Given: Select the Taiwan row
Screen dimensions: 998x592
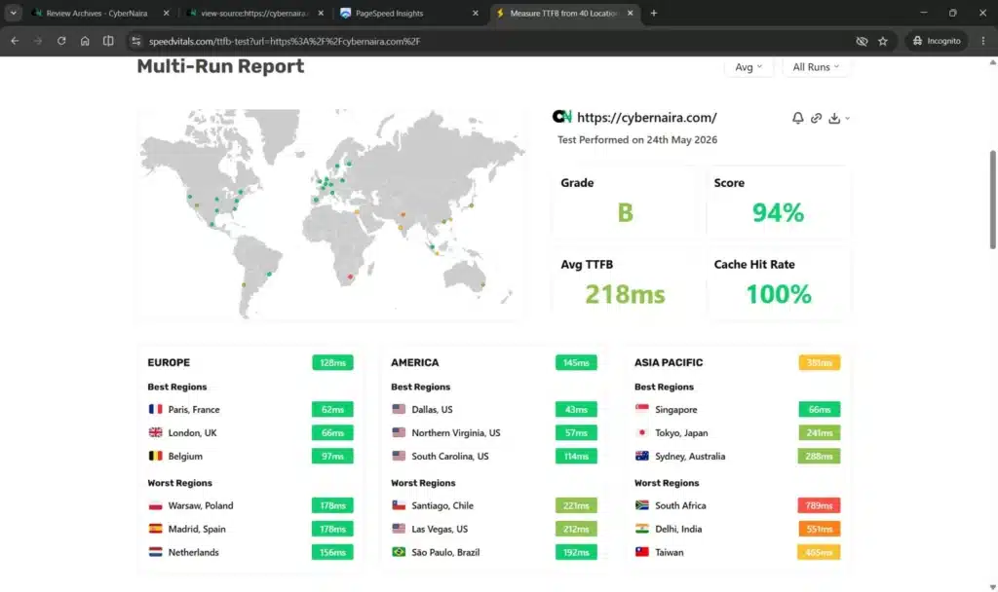Looking at the screenshot, I should [x=737, y=553].
